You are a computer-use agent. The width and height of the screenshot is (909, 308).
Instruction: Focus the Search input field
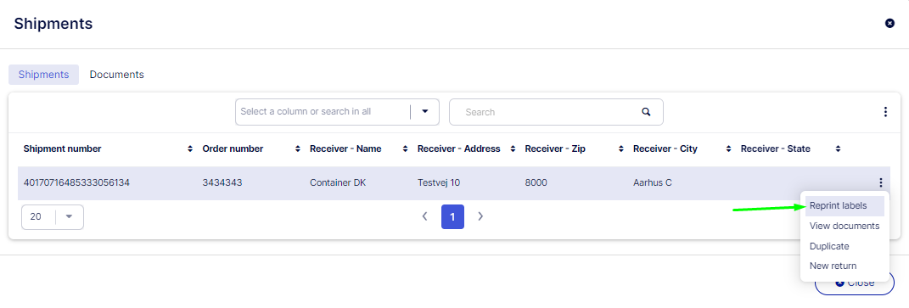click(556, 112)
